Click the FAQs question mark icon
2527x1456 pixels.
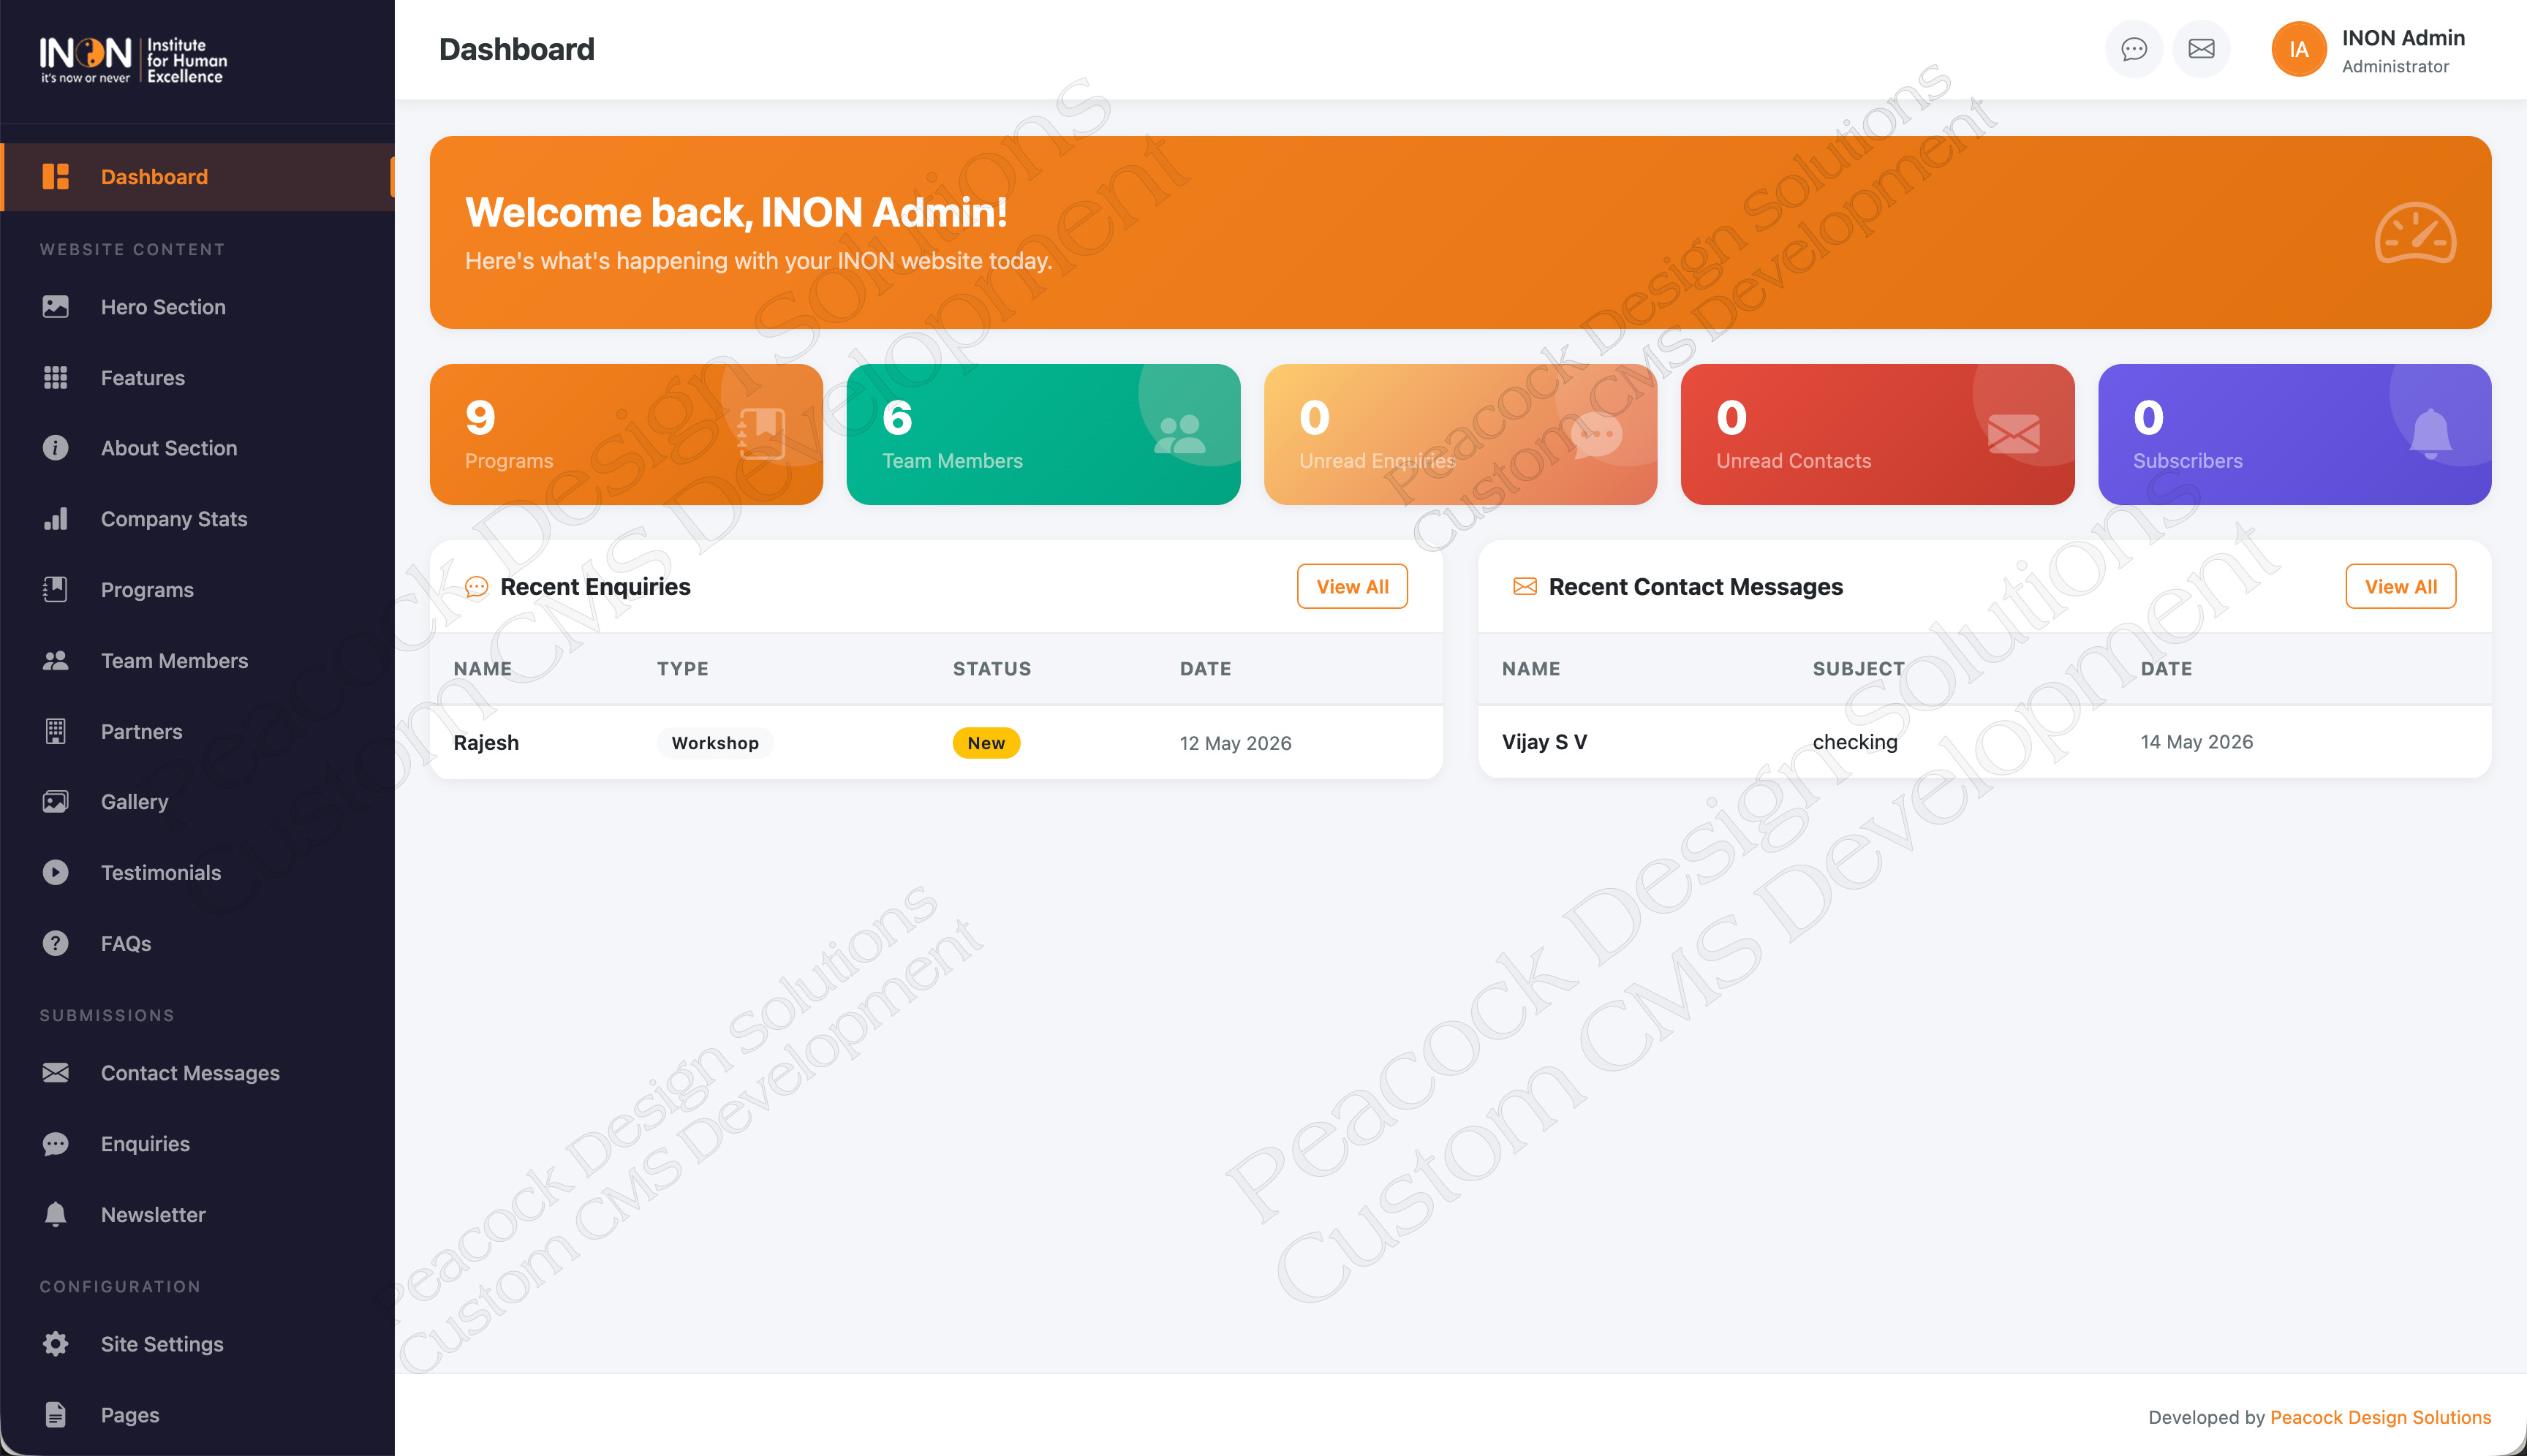55,944
